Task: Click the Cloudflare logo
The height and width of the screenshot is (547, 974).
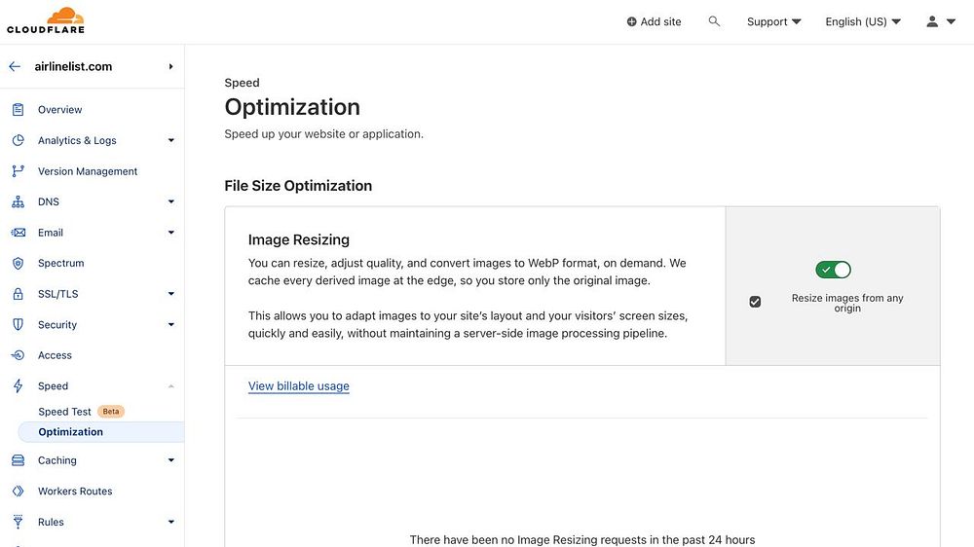Action: [46, 20]
